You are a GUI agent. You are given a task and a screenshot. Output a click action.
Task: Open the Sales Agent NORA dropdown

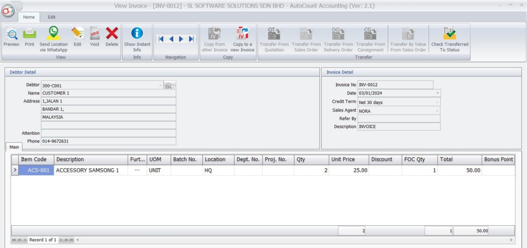click(437, 111)
